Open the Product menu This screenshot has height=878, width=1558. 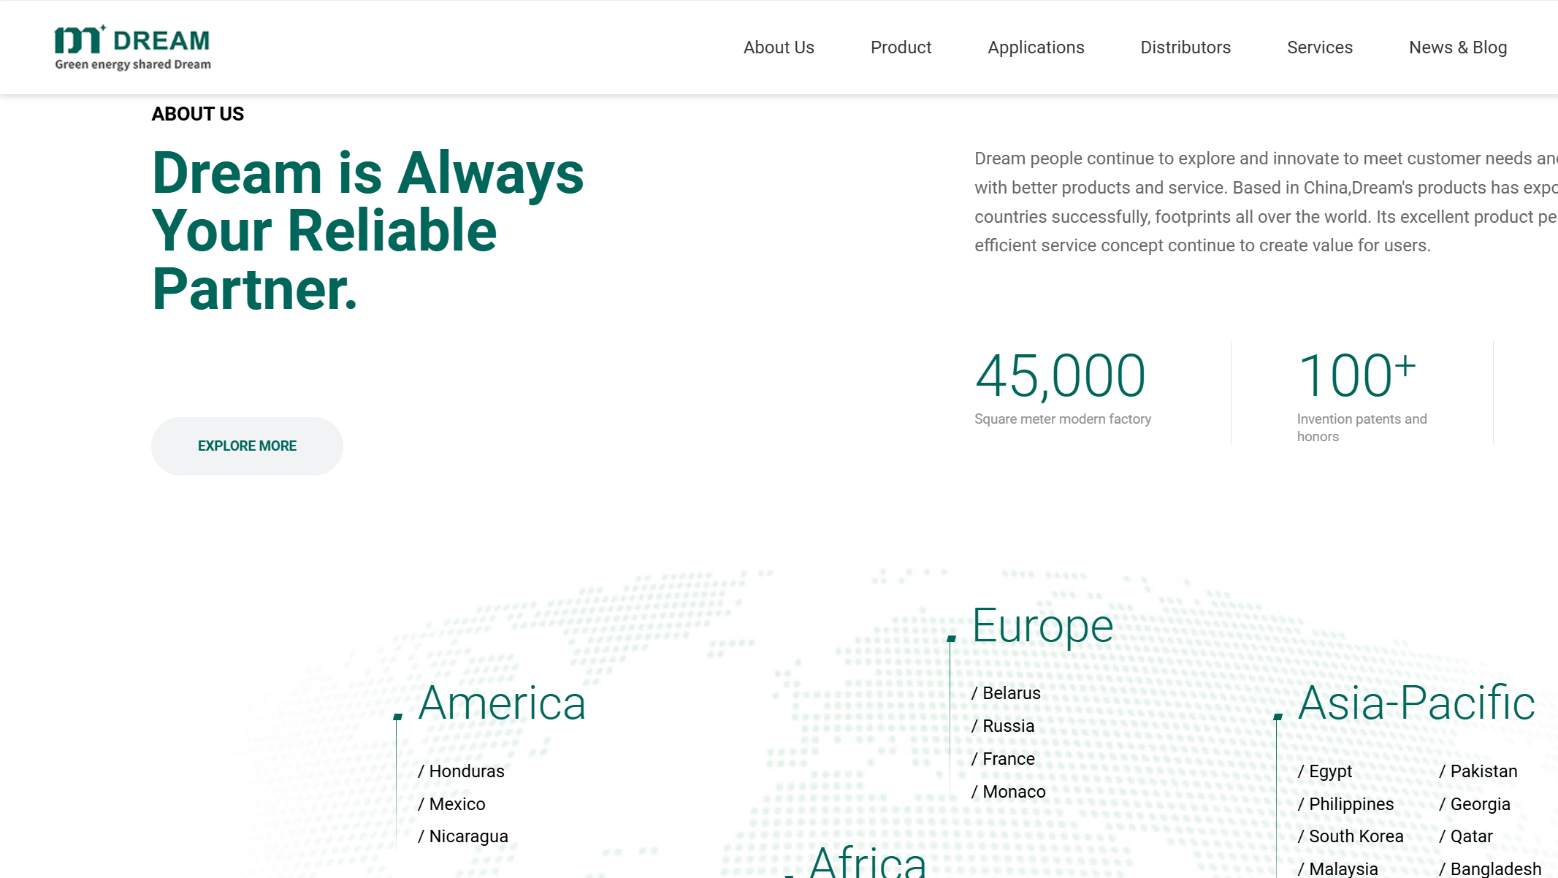(x=901, y=47)
